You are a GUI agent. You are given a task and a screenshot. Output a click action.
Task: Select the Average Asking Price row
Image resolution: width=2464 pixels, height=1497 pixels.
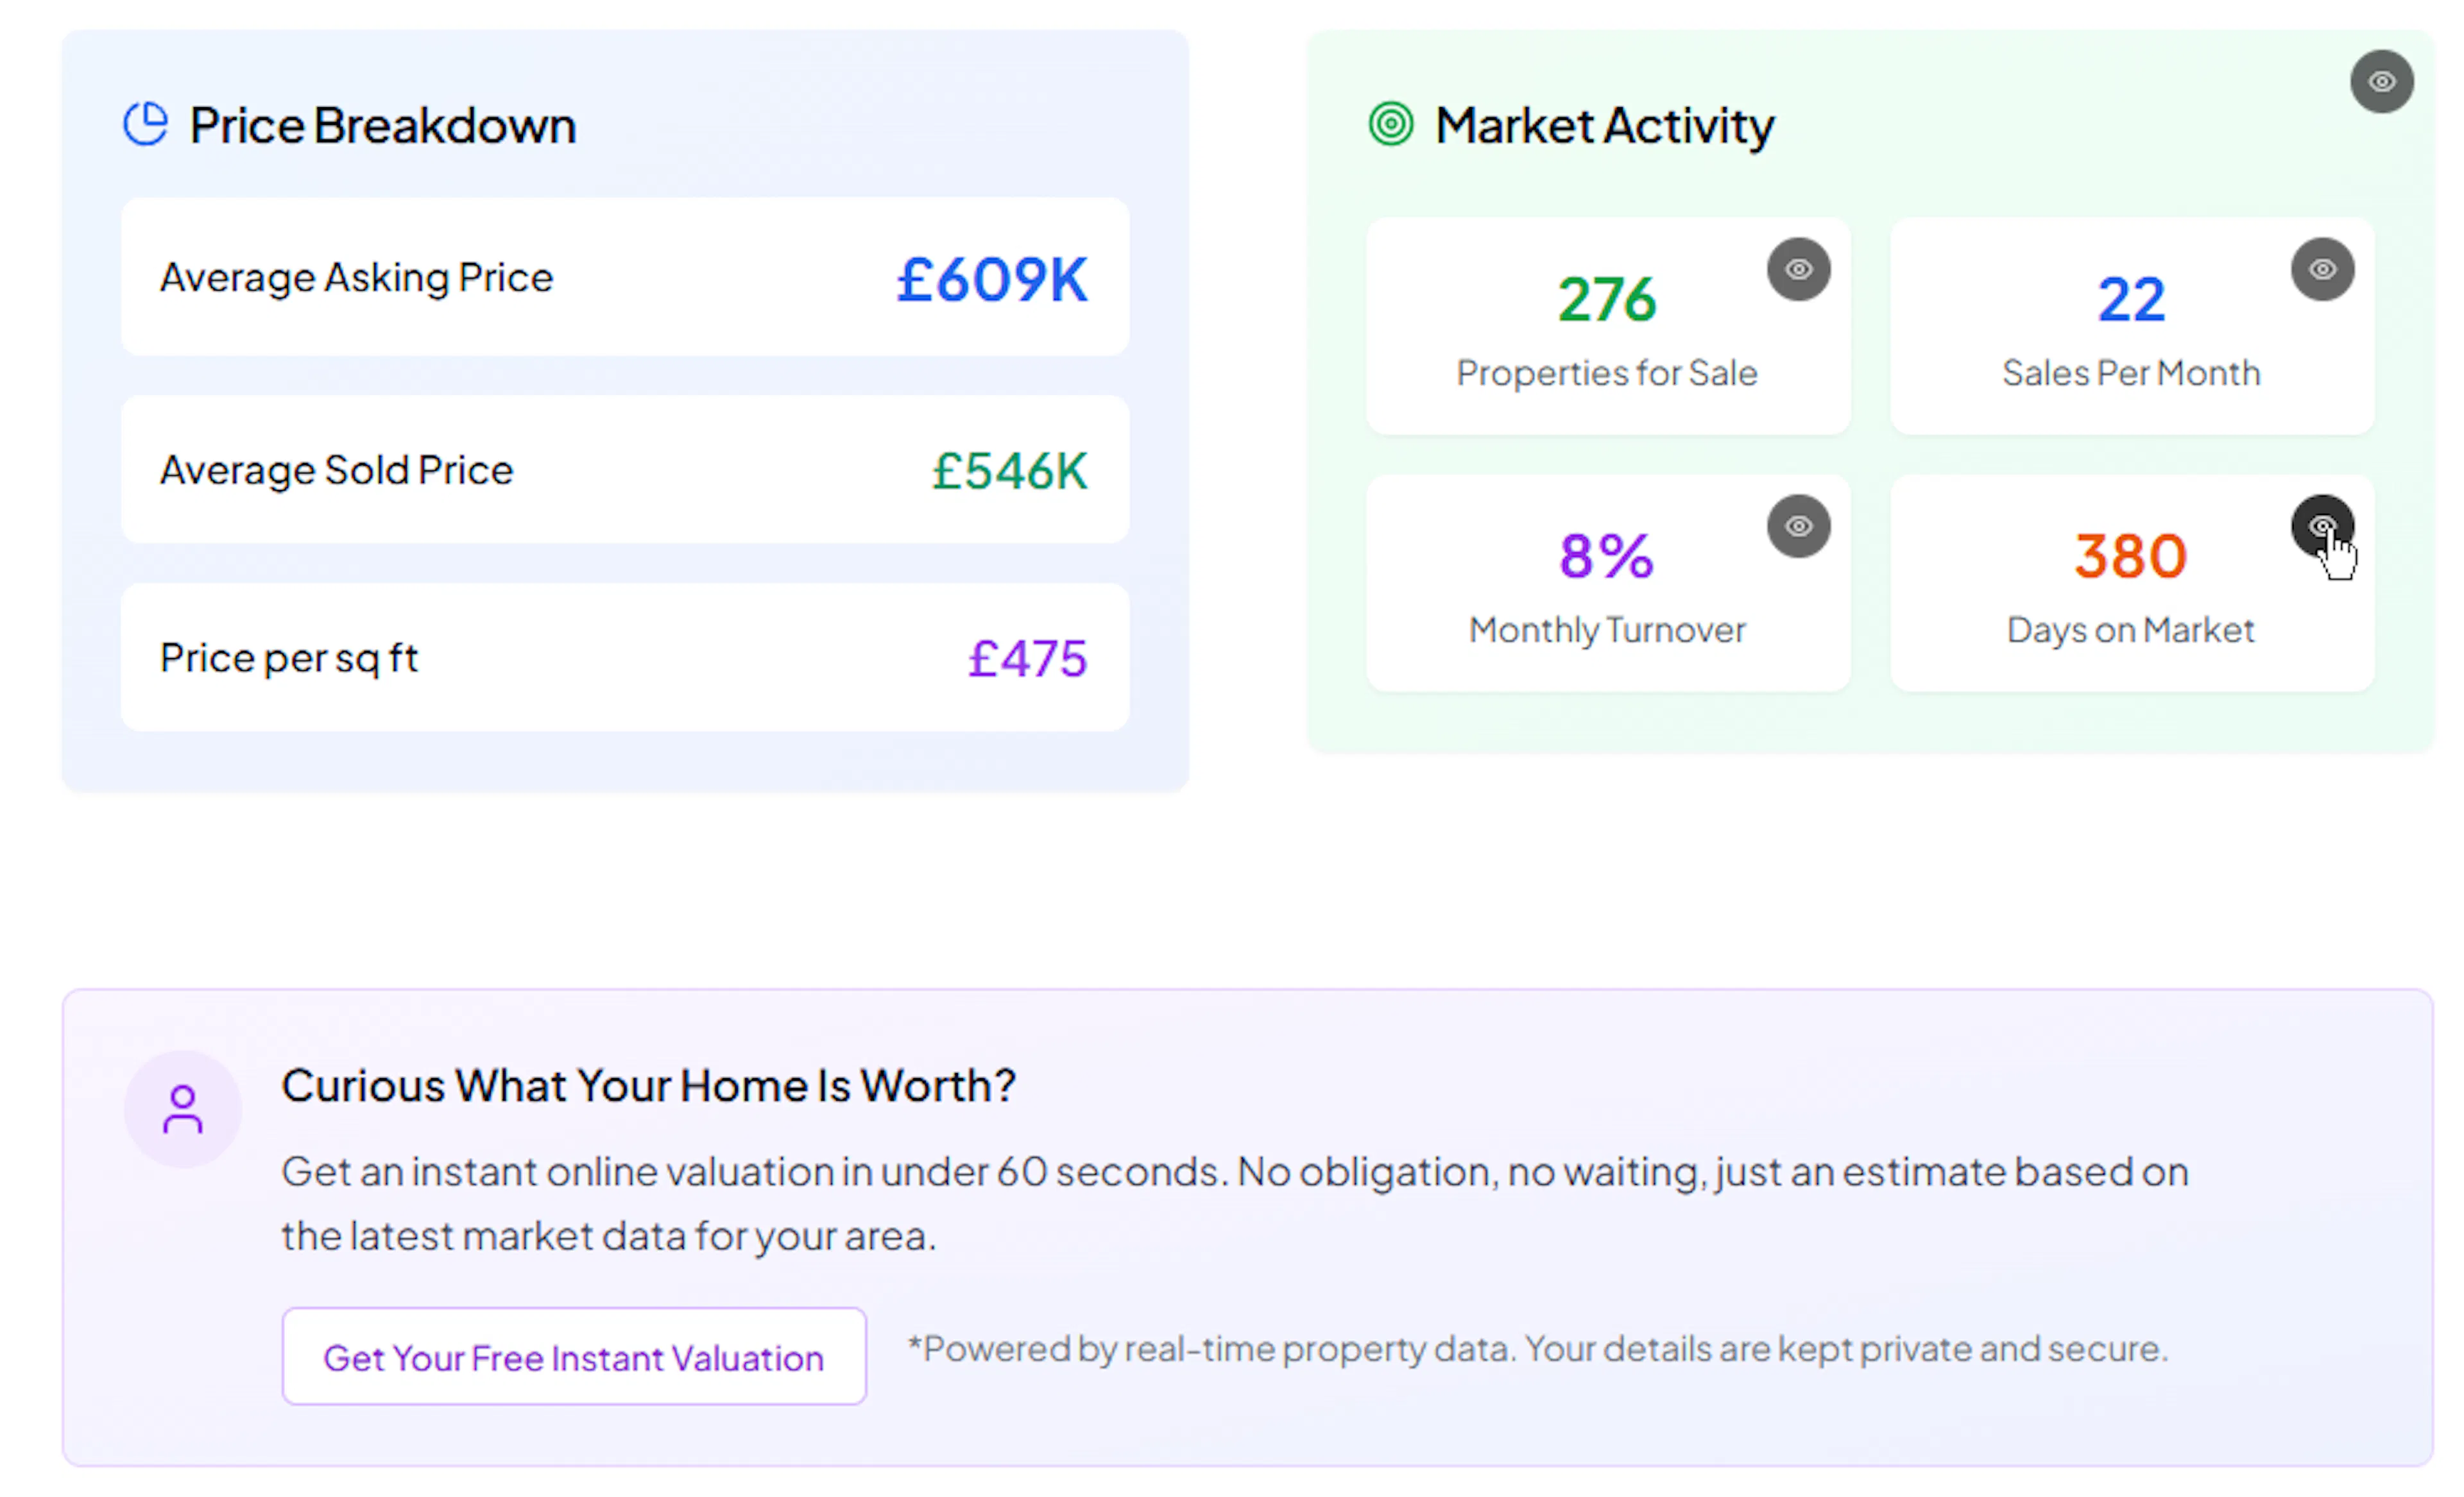tap(625, 278)
